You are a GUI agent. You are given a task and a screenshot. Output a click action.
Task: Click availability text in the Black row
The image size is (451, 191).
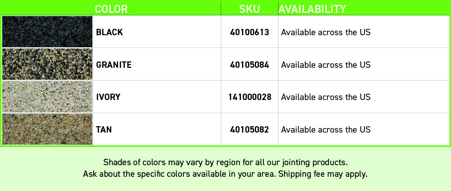click(x=326, y=32)
